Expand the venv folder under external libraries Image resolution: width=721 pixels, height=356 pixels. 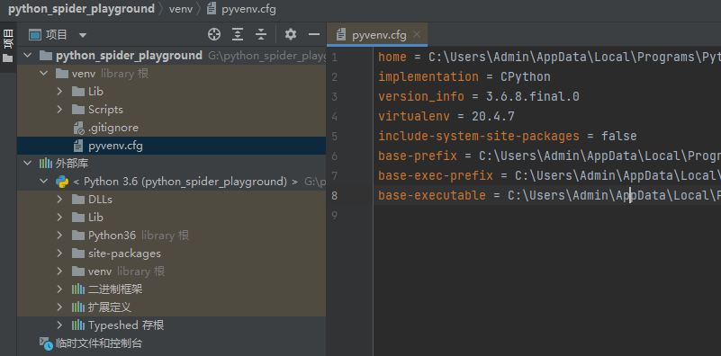(59, 271)
